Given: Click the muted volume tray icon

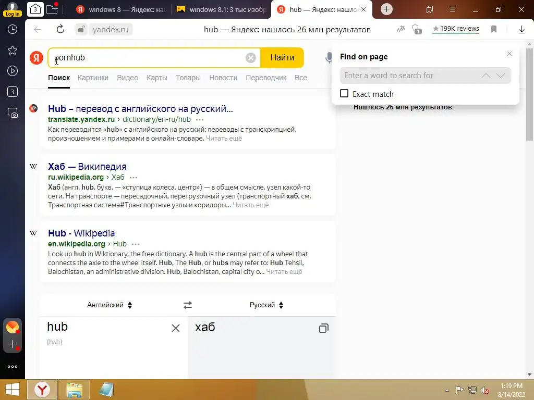Looking at the screenshot, I should point(485,390).
